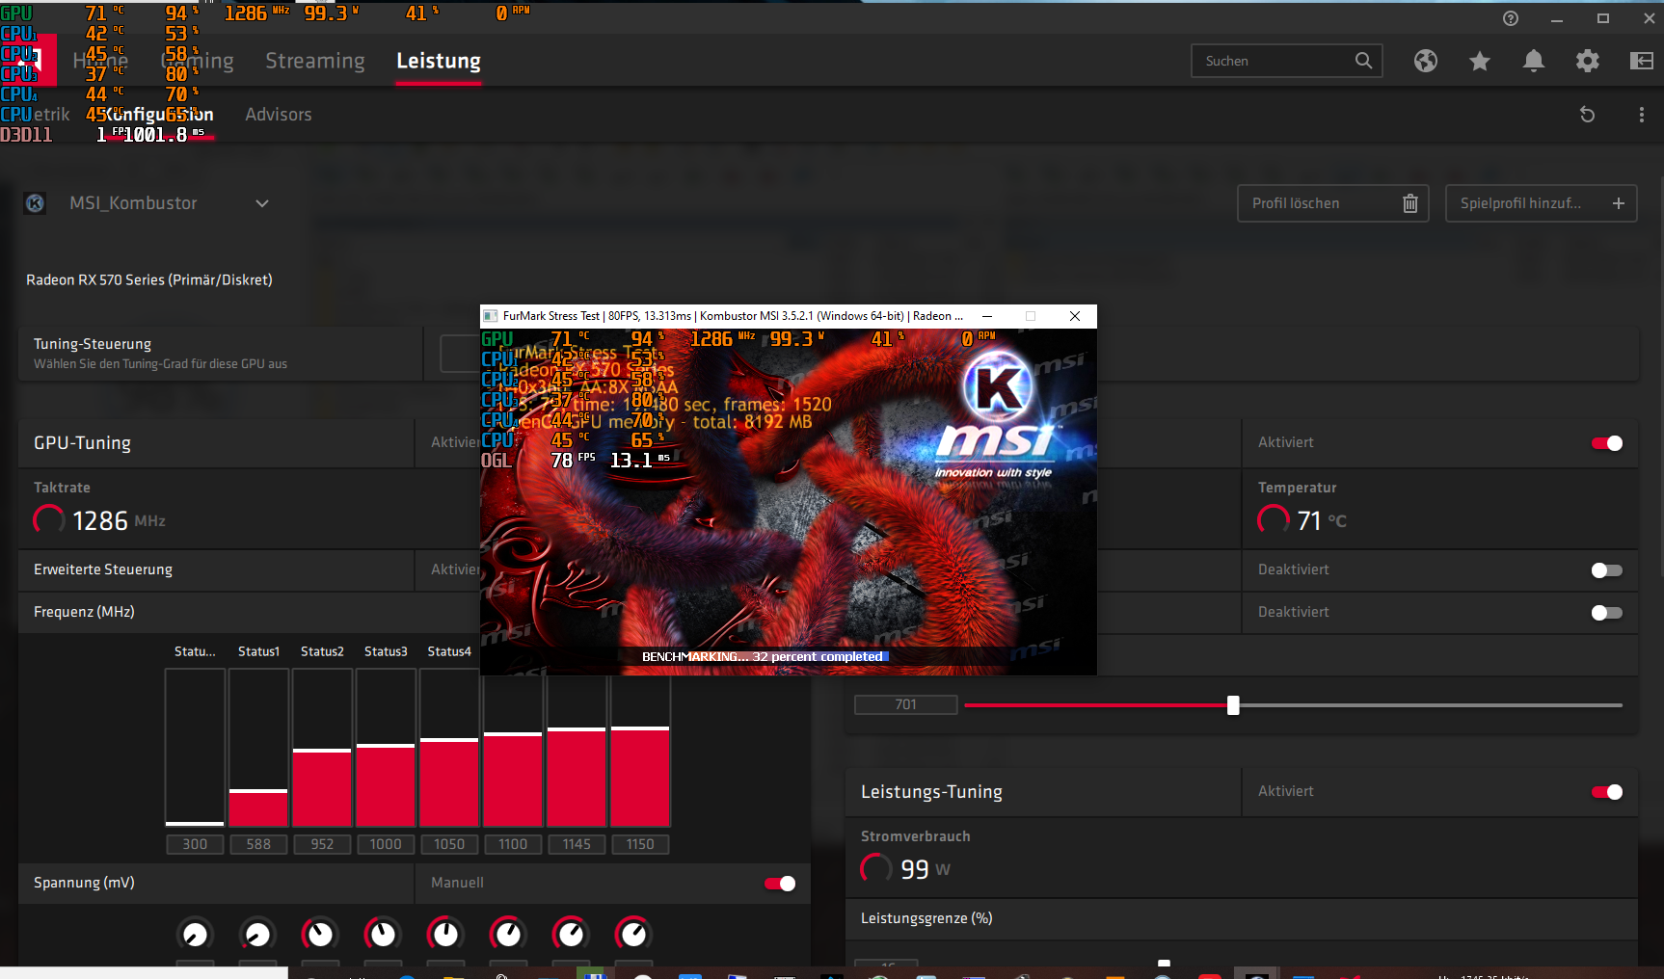Select the 1145 MHz frequency field
Image resolution: width=1664 pixels, height=979 pixels.
(577, 844)
